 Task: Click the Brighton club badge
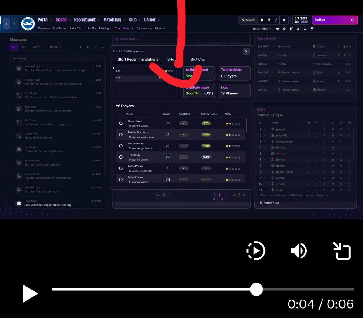pos(28,24)
